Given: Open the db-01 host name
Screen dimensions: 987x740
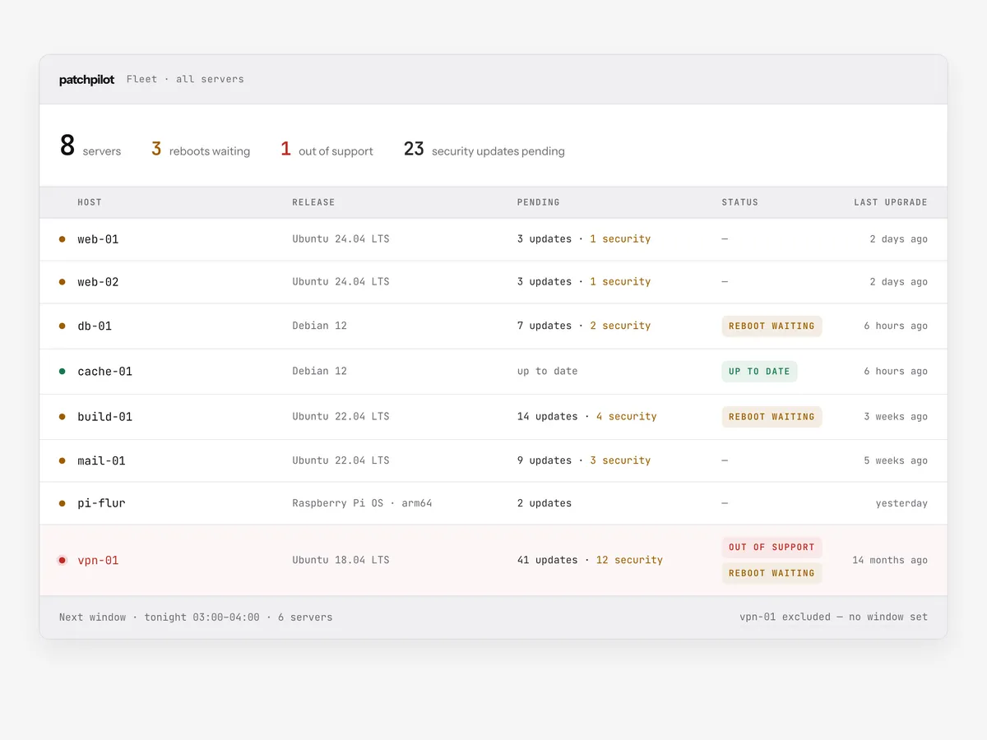Looking at the screenshot, I should pyautogui.click(x=95, y=326).
